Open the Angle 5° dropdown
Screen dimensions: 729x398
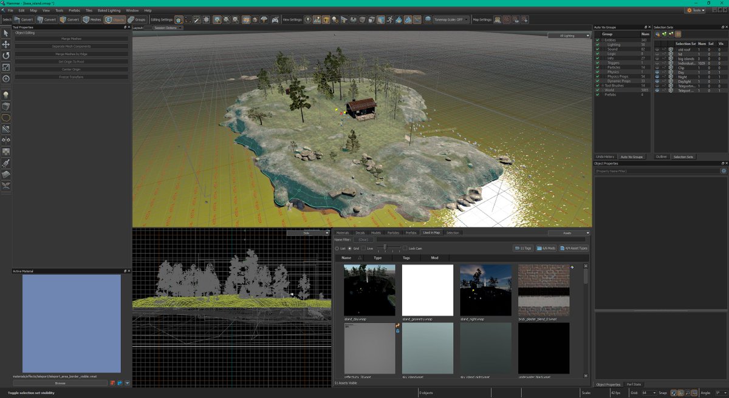(x=720, y=393)
